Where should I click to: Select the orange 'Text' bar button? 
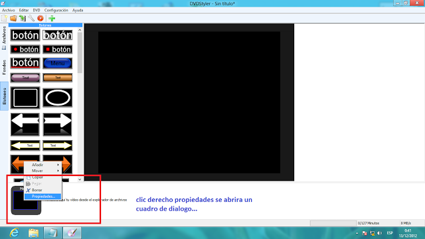coord(58,78)
